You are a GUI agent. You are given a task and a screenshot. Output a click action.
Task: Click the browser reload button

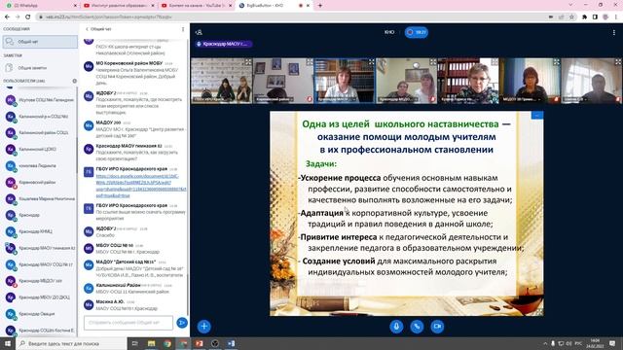[x=28, y=17]
